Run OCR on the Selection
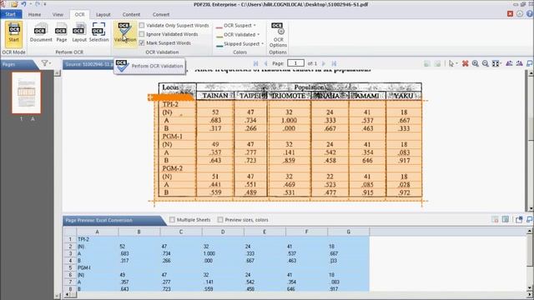Viewport: 534px width, 300px height. coord(98,32)
